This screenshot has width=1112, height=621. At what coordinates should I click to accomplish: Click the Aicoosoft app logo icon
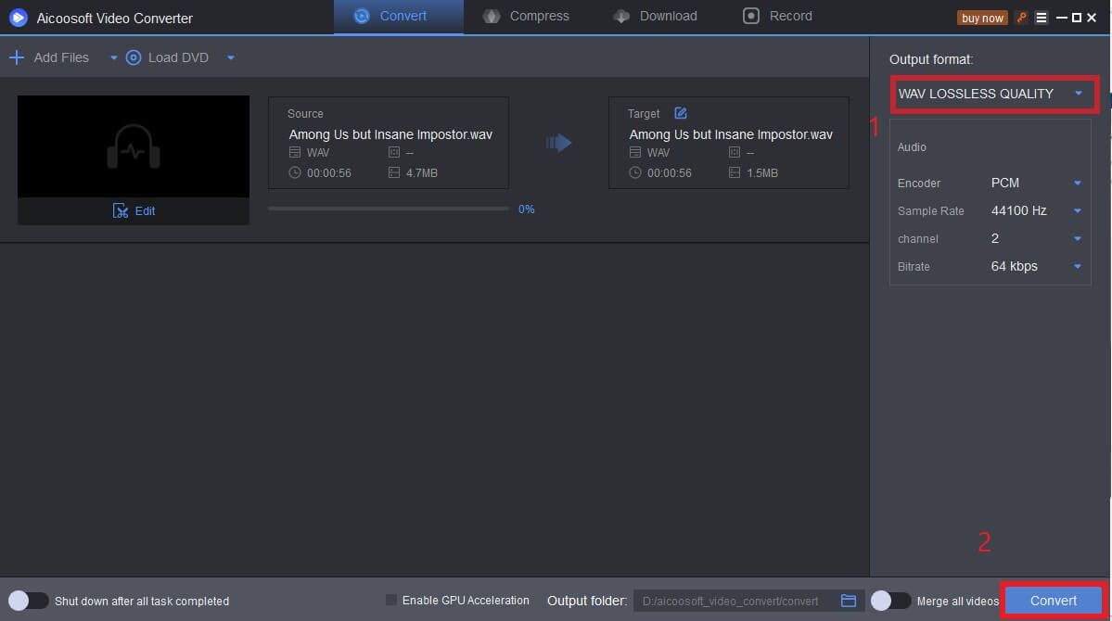18,18
